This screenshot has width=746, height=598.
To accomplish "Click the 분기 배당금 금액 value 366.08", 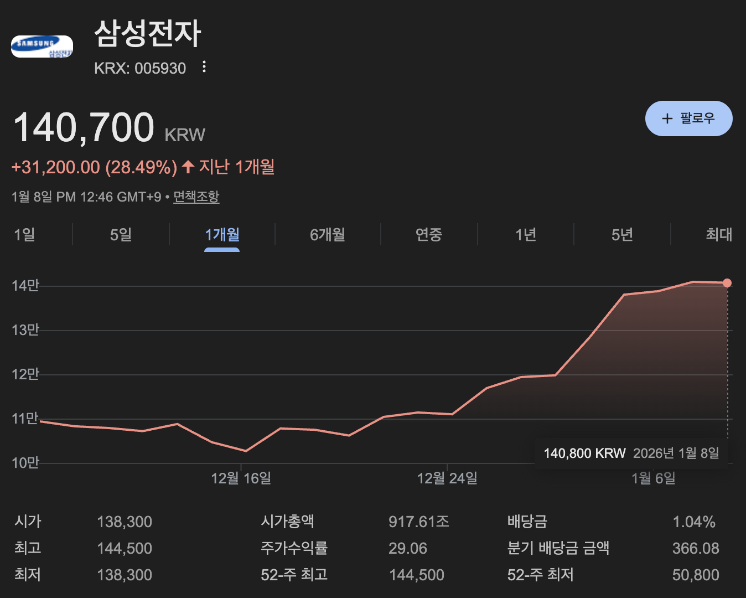I will coord(696,548).
